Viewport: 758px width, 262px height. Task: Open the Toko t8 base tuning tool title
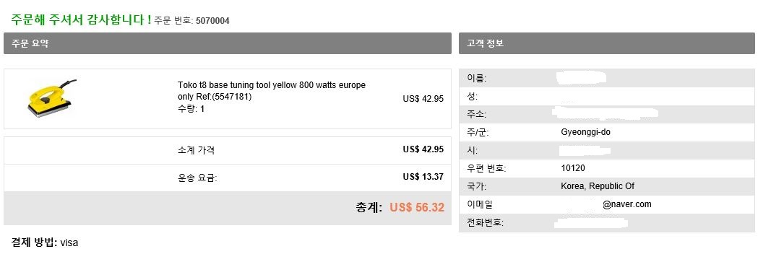pyautogui.click(x=272, y=91)
